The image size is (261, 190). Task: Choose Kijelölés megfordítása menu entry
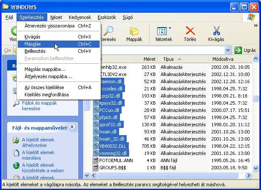59,95
